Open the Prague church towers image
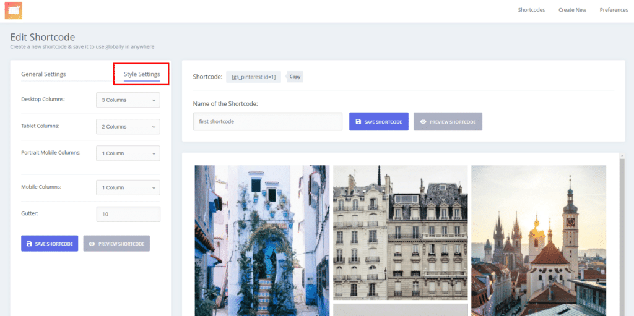The width and height of the screenshot is (634, 316). (x=539, y=241)
